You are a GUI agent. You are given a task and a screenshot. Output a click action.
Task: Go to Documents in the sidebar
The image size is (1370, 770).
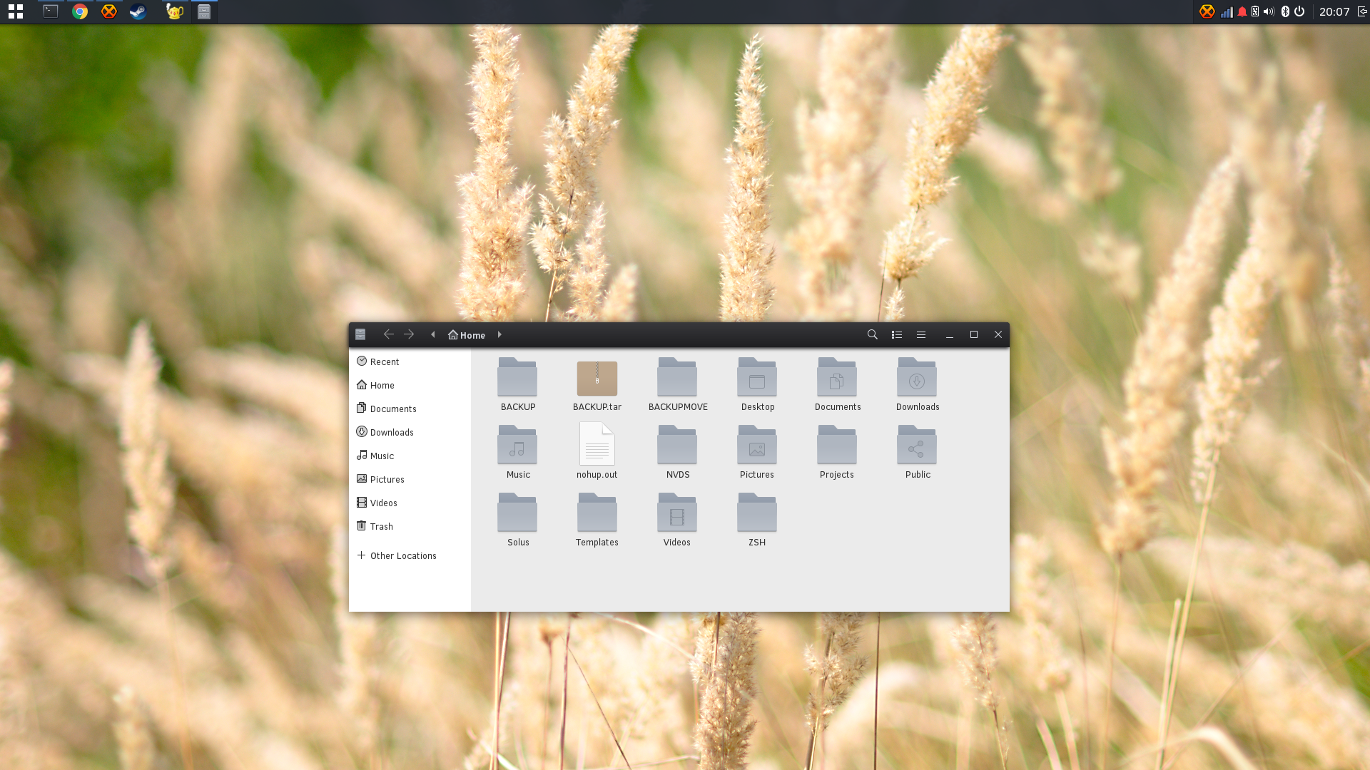point(410,409)
